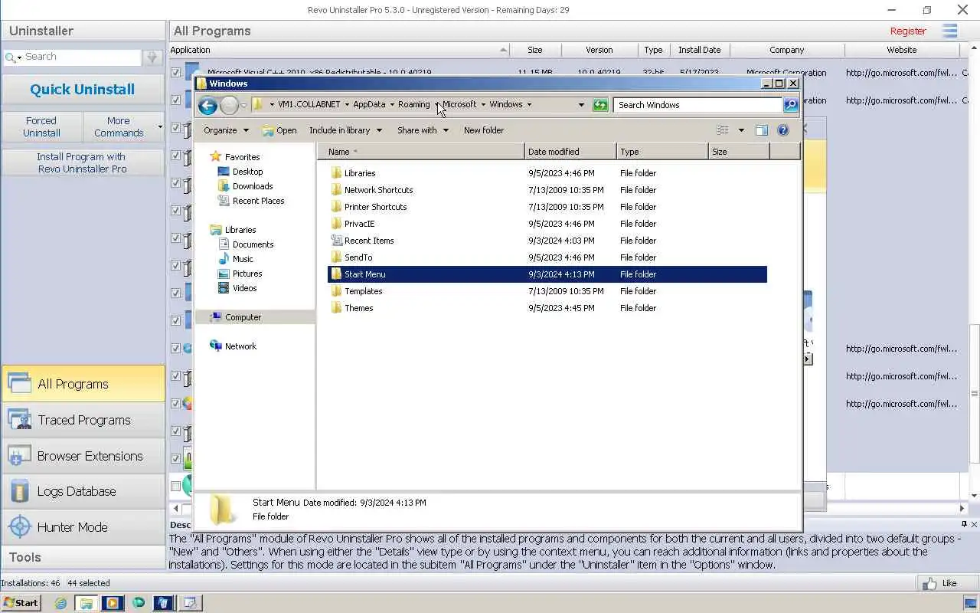
Task: Click the Revo list vertical scrollbar thumb
Action: tap(974, 395)
